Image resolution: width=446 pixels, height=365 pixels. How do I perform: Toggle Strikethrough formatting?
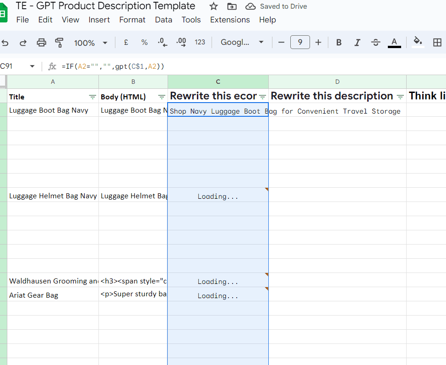pos(376,43)
